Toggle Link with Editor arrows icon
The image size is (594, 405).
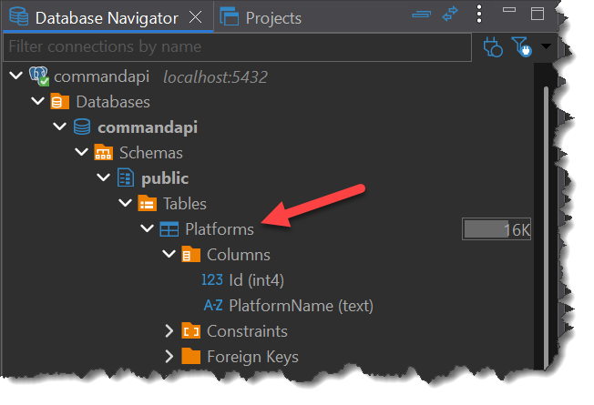tap(450, 15)
